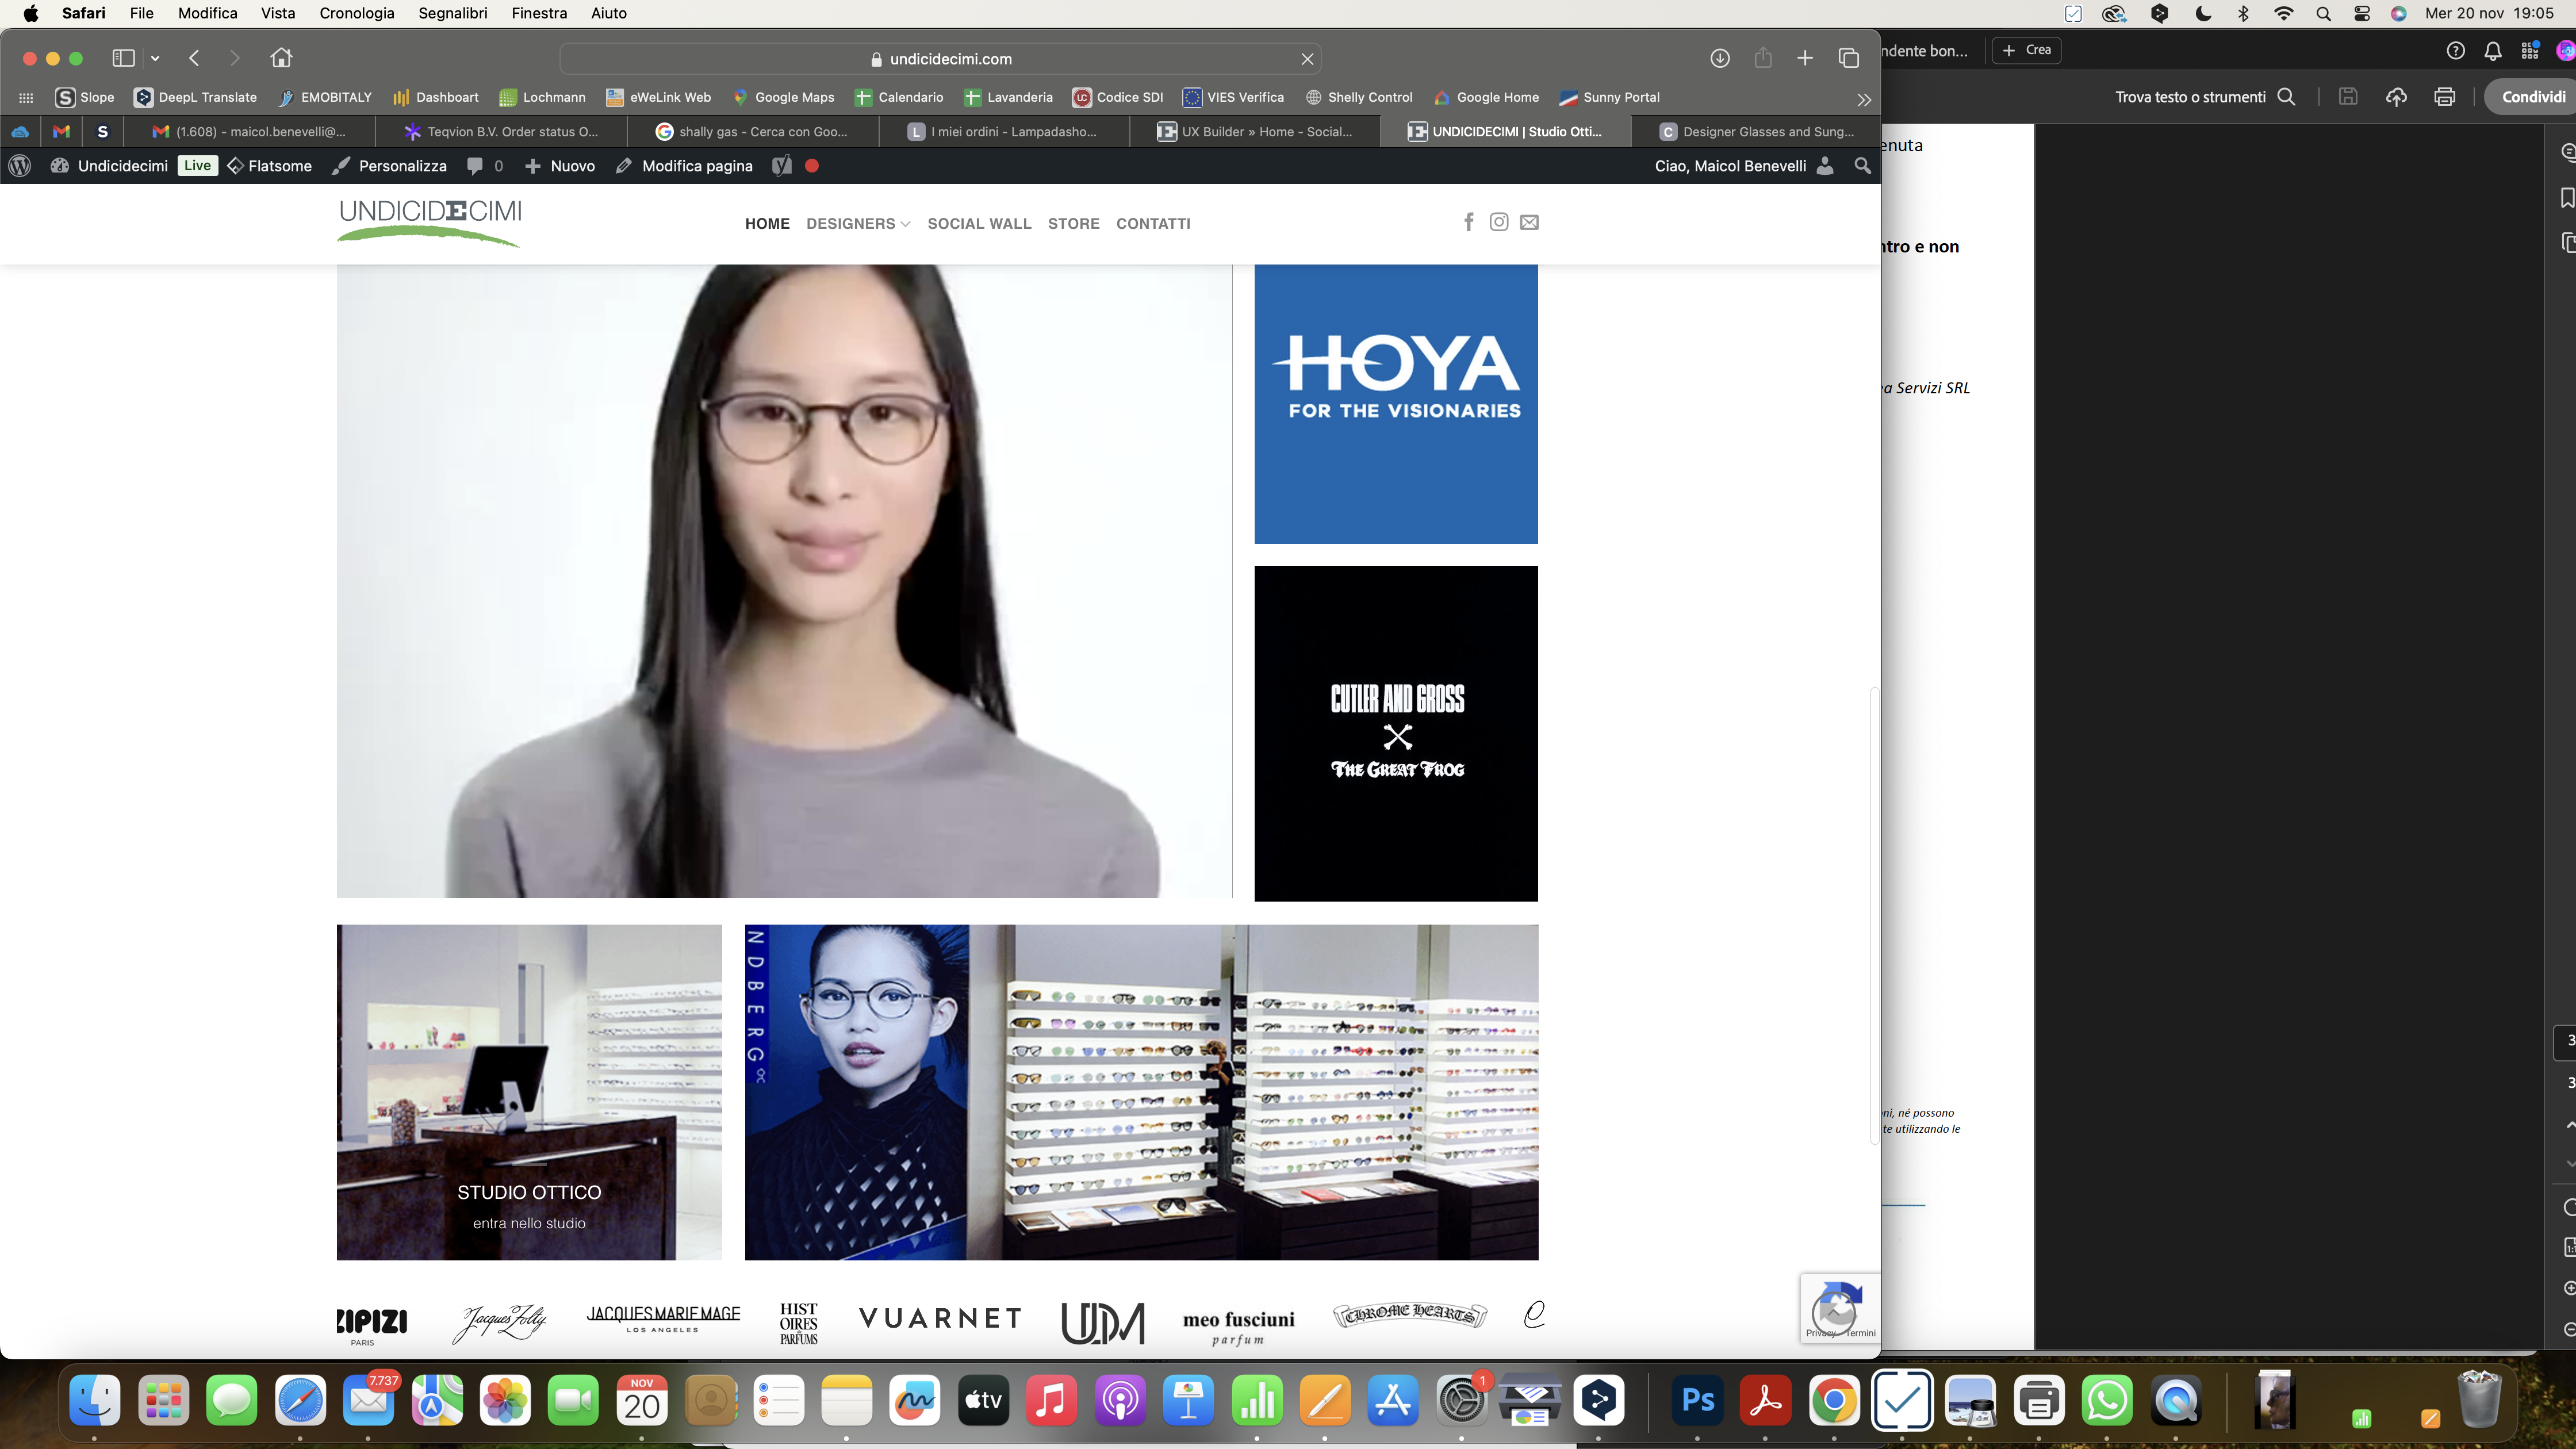Toggle Focus moon icon in menu bar
The height and width of the screenshot is (1449, 2576).
click(2203, 14)
